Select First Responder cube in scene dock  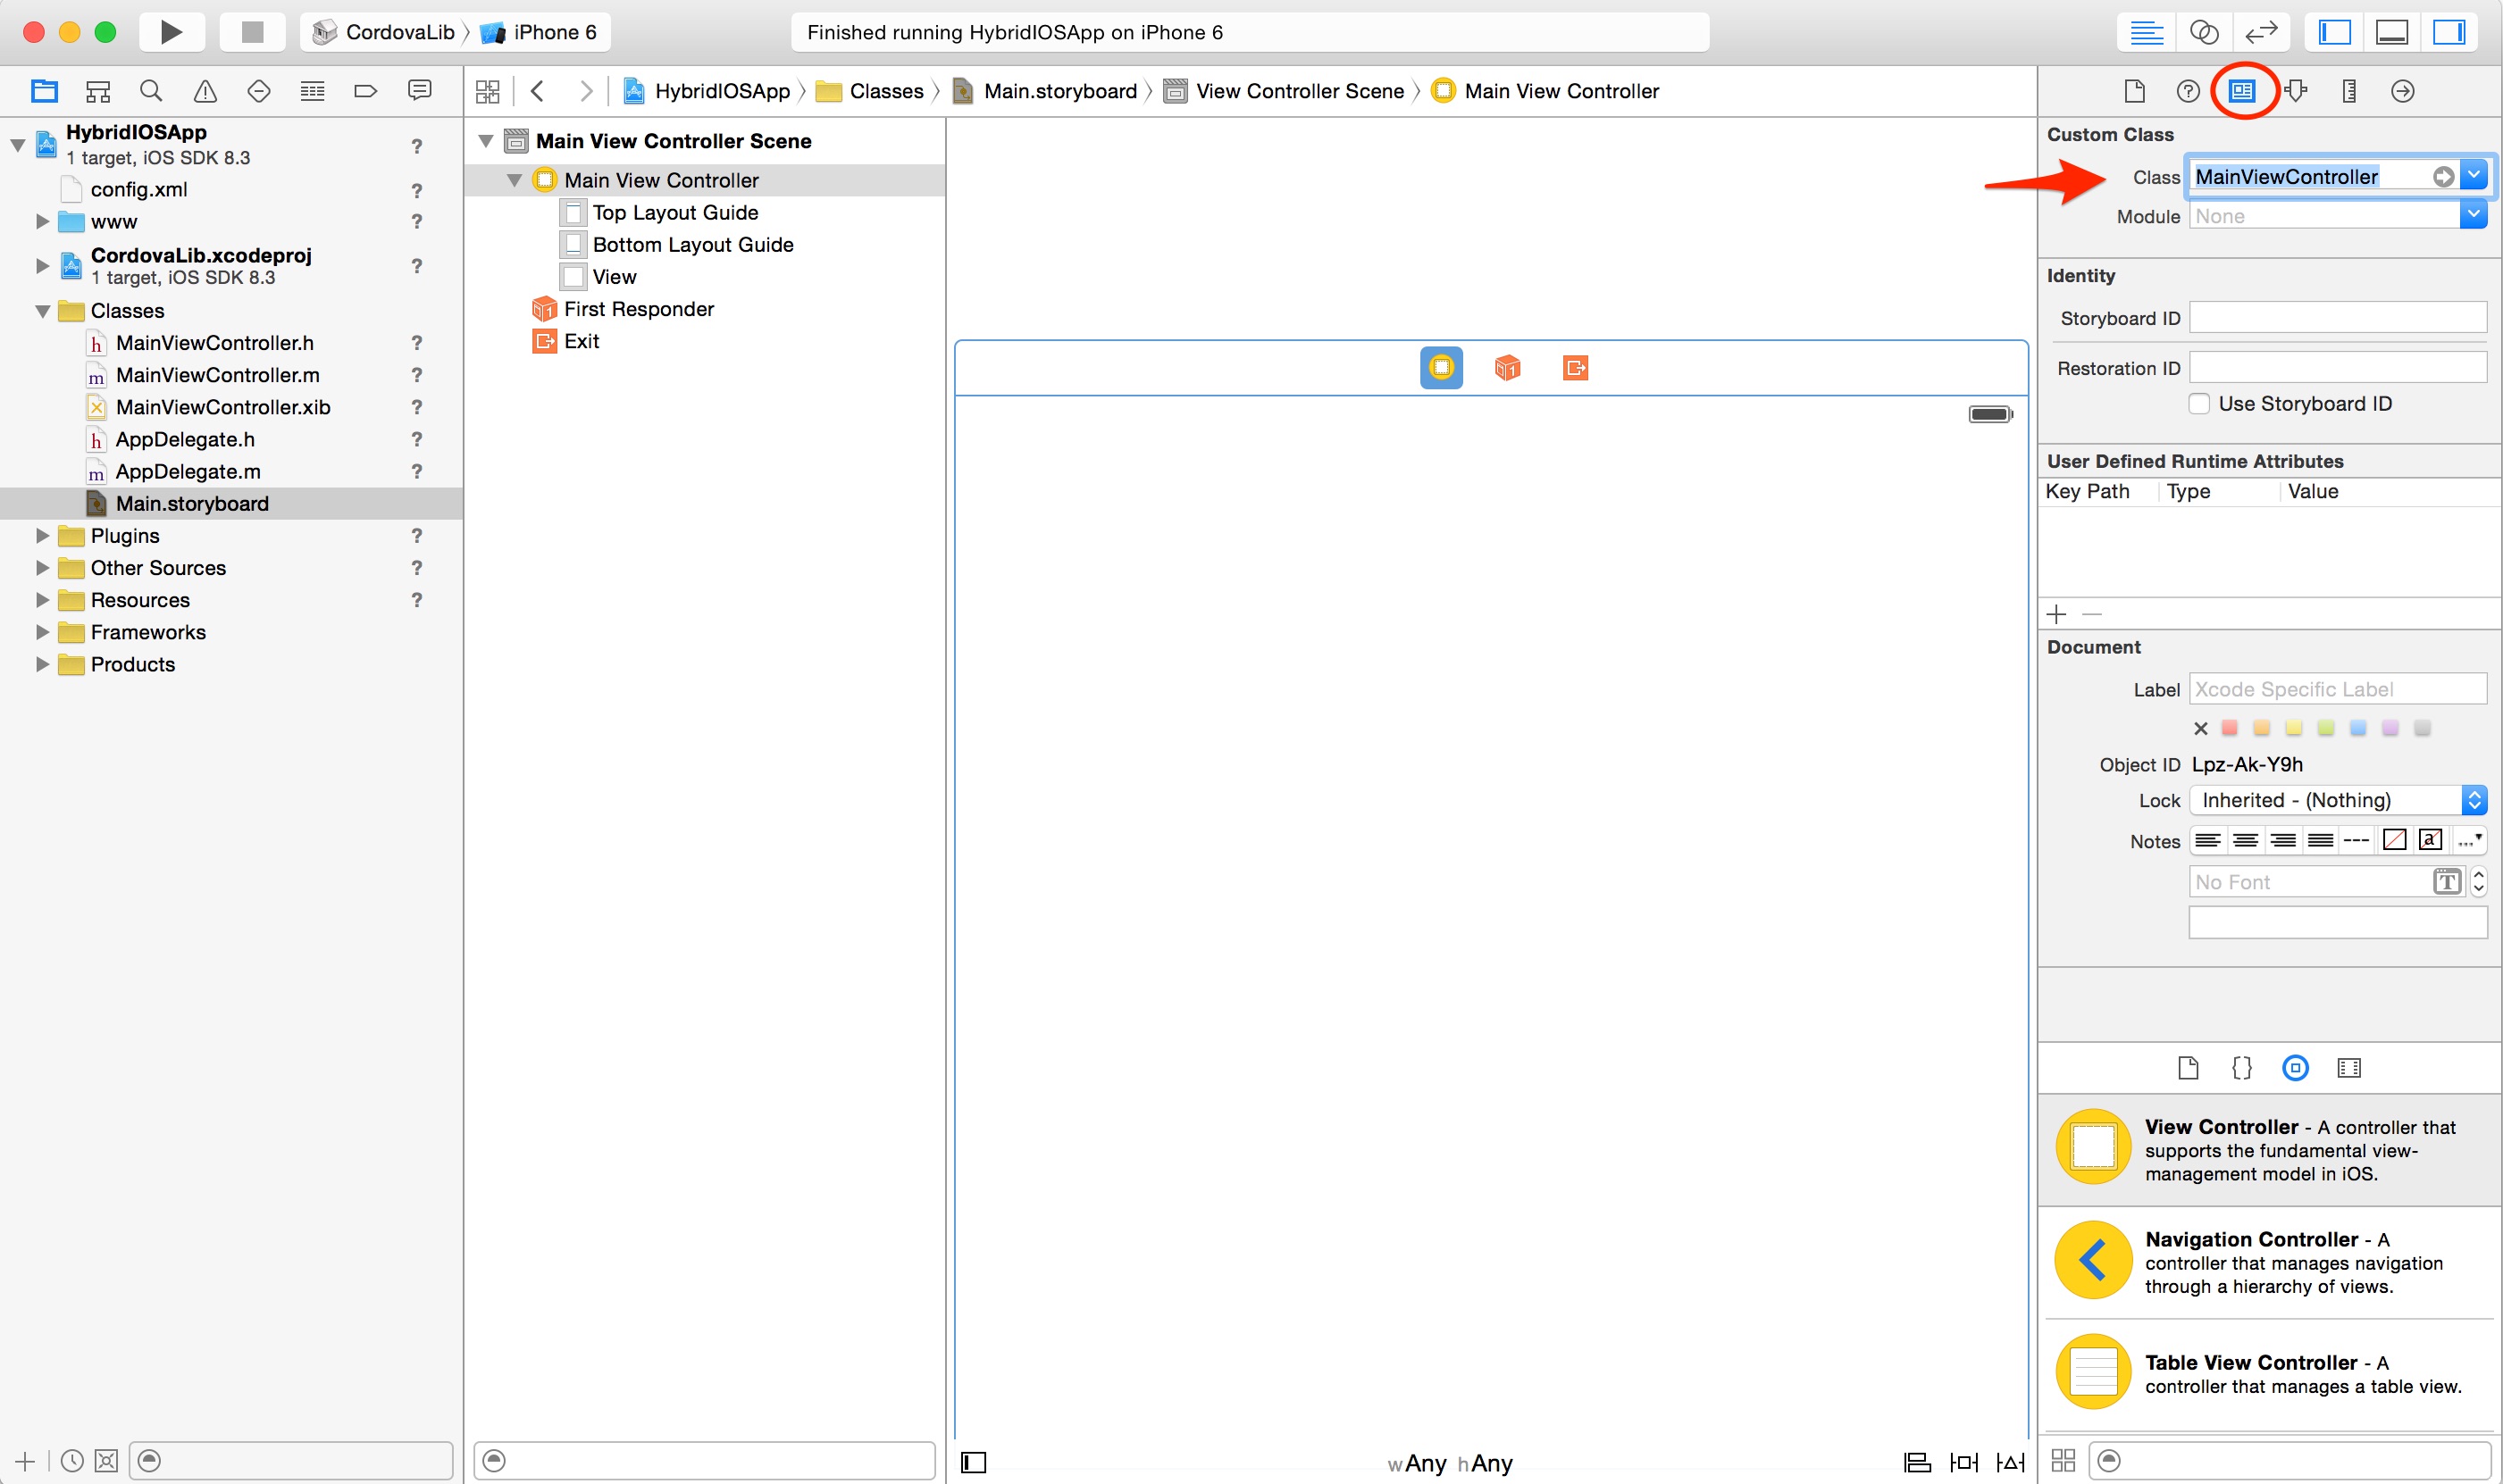point(1507,368)
